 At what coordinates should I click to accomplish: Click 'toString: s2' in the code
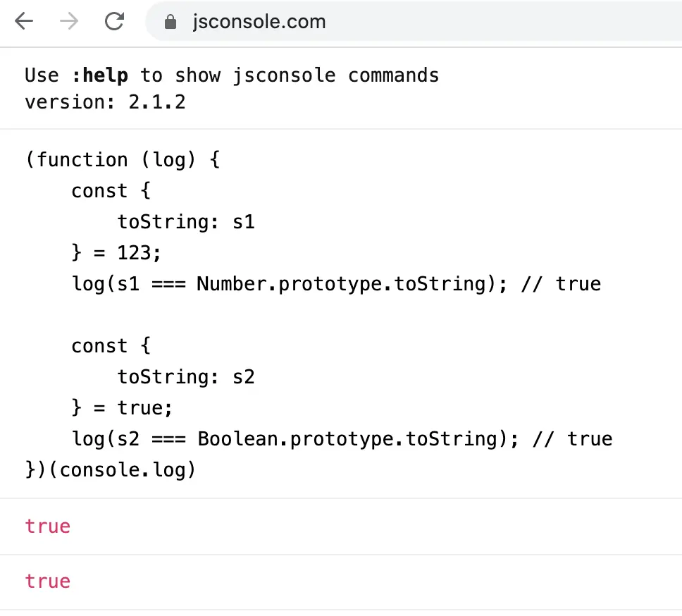[x=186, y=377]
